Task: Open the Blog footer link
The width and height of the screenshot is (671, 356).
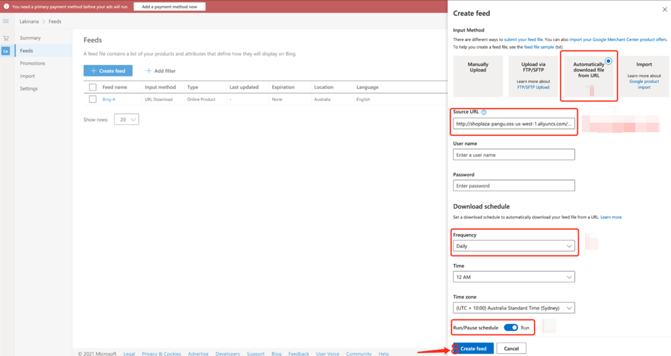Action: (x=276, y=354)
